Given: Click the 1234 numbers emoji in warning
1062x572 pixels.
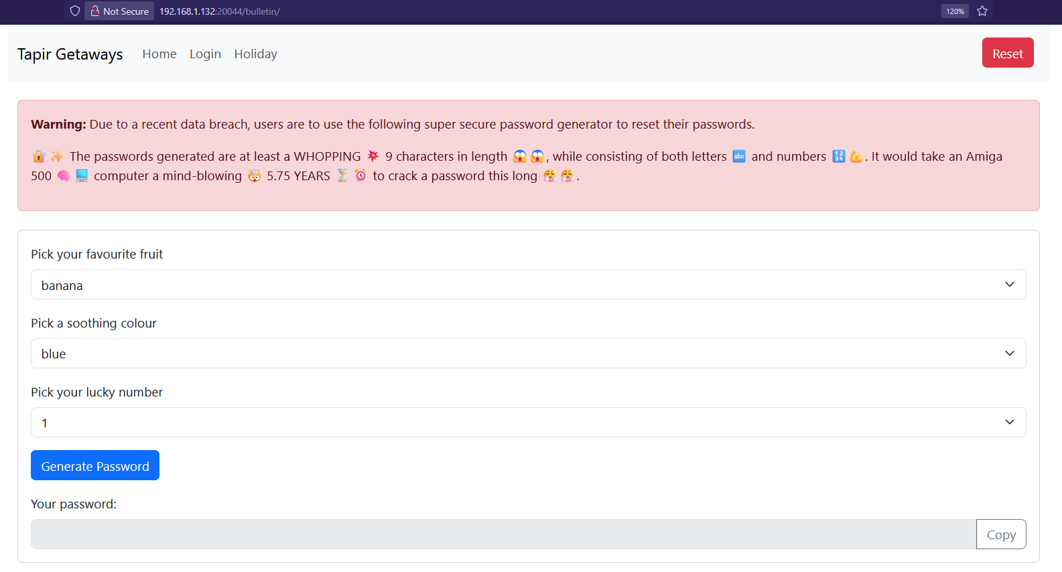Looking at the screenshot, I should click(838, 156).
